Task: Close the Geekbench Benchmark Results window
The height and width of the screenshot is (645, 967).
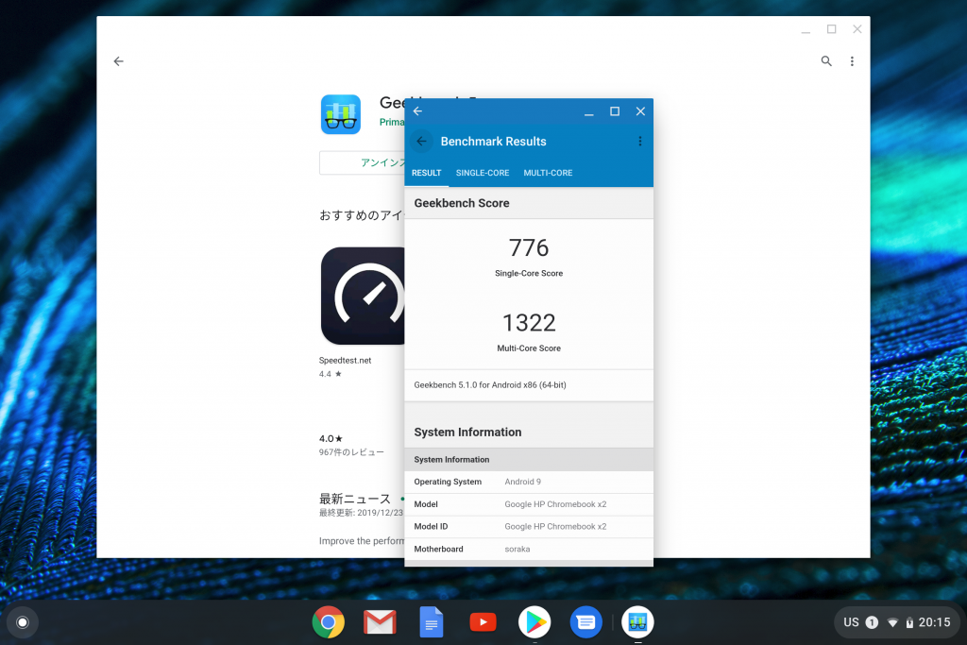Action: [640, 111]
